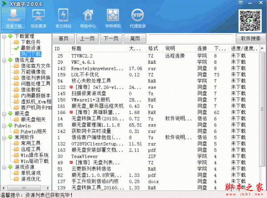The image size is (267, 198).
Task: Click the 常用工具 folder icon
Action: click(x=16, y=143)
